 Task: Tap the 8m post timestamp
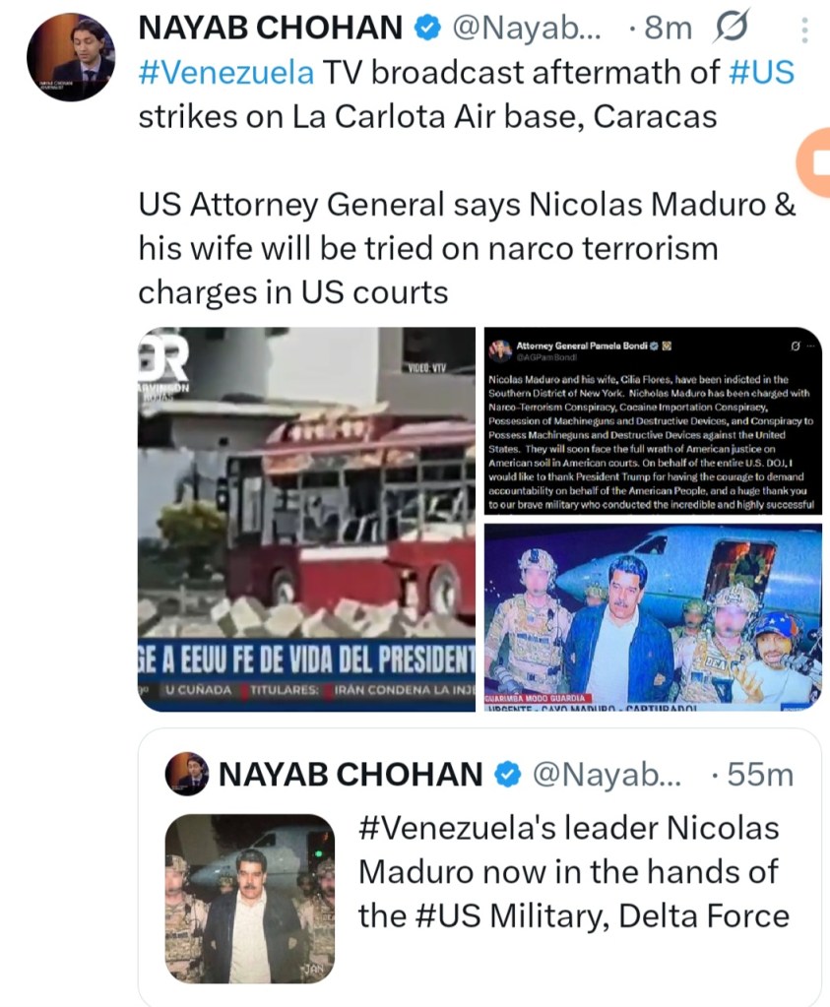[x=669, y=29]
